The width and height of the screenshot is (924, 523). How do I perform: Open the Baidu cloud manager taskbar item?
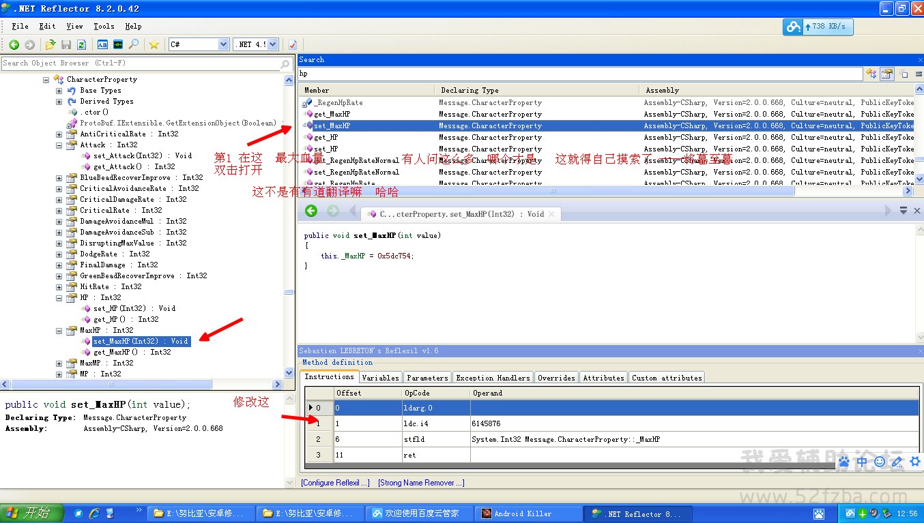(x=420, y=513)
